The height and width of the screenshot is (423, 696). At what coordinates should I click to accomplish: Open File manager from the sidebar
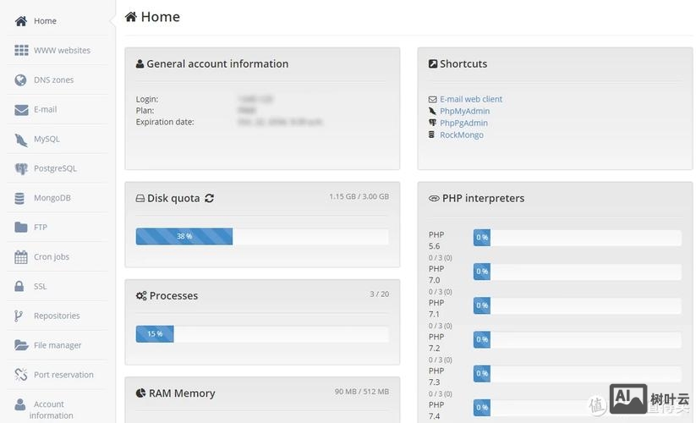pyautogui.click(x=58, y=345)
